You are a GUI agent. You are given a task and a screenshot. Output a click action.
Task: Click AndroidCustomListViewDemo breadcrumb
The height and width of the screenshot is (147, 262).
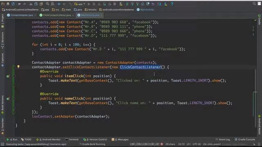(x=20, y=10)
